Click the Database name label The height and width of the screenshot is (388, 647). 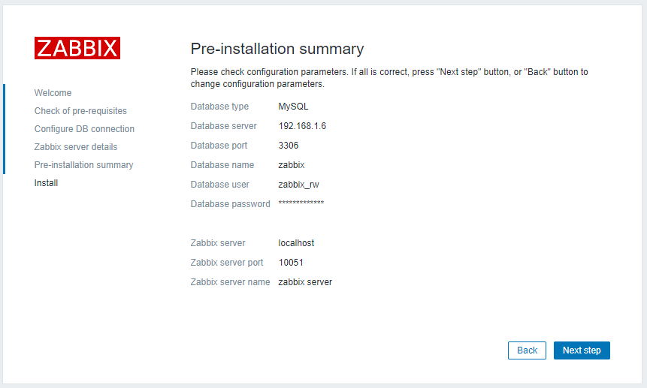point(222,165)
